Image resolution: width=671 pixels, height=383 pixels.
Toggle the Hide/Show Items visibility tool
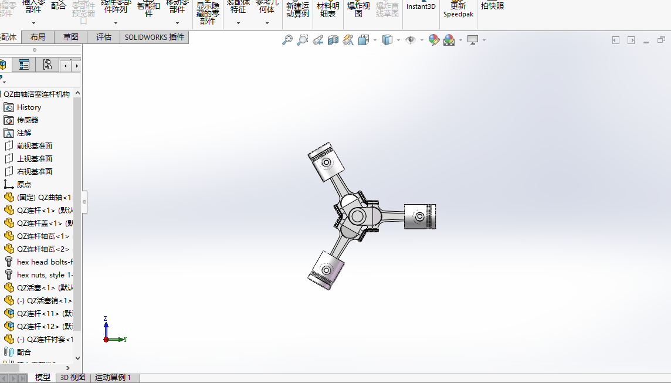[412, 40]
